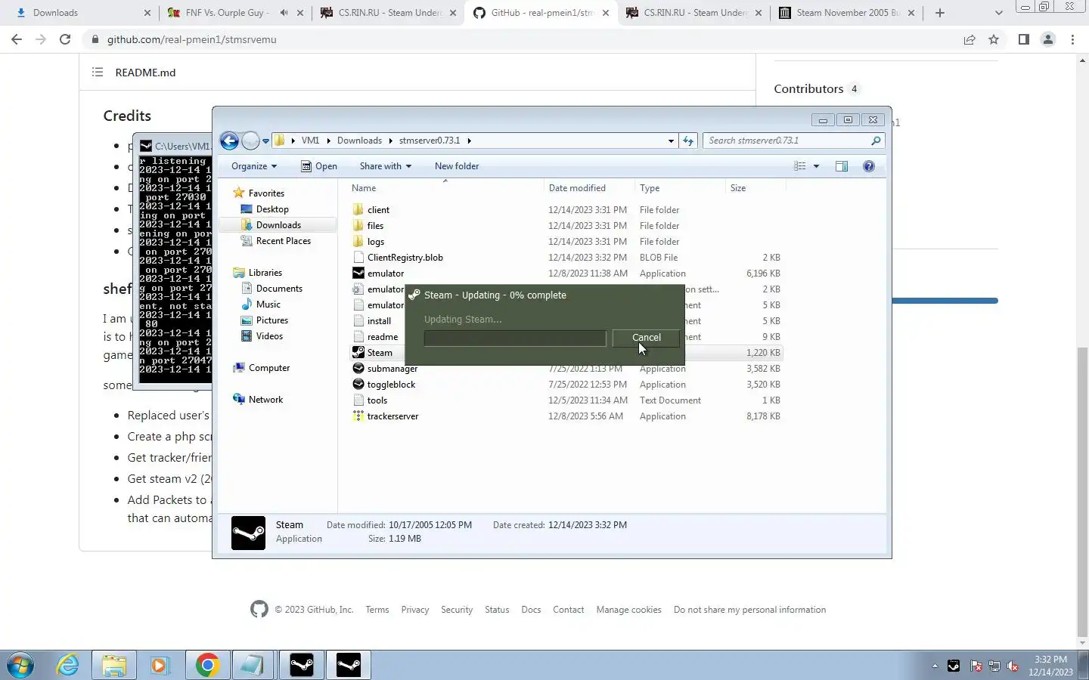Open the client folder icon
1089x680 pixels.
(358, 210)
